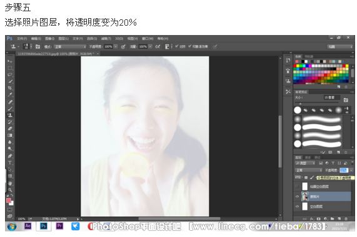Toggle the Brush panel button in options bar
The height and width of the screenshot is (237, 357).
(x=38, y=46)
